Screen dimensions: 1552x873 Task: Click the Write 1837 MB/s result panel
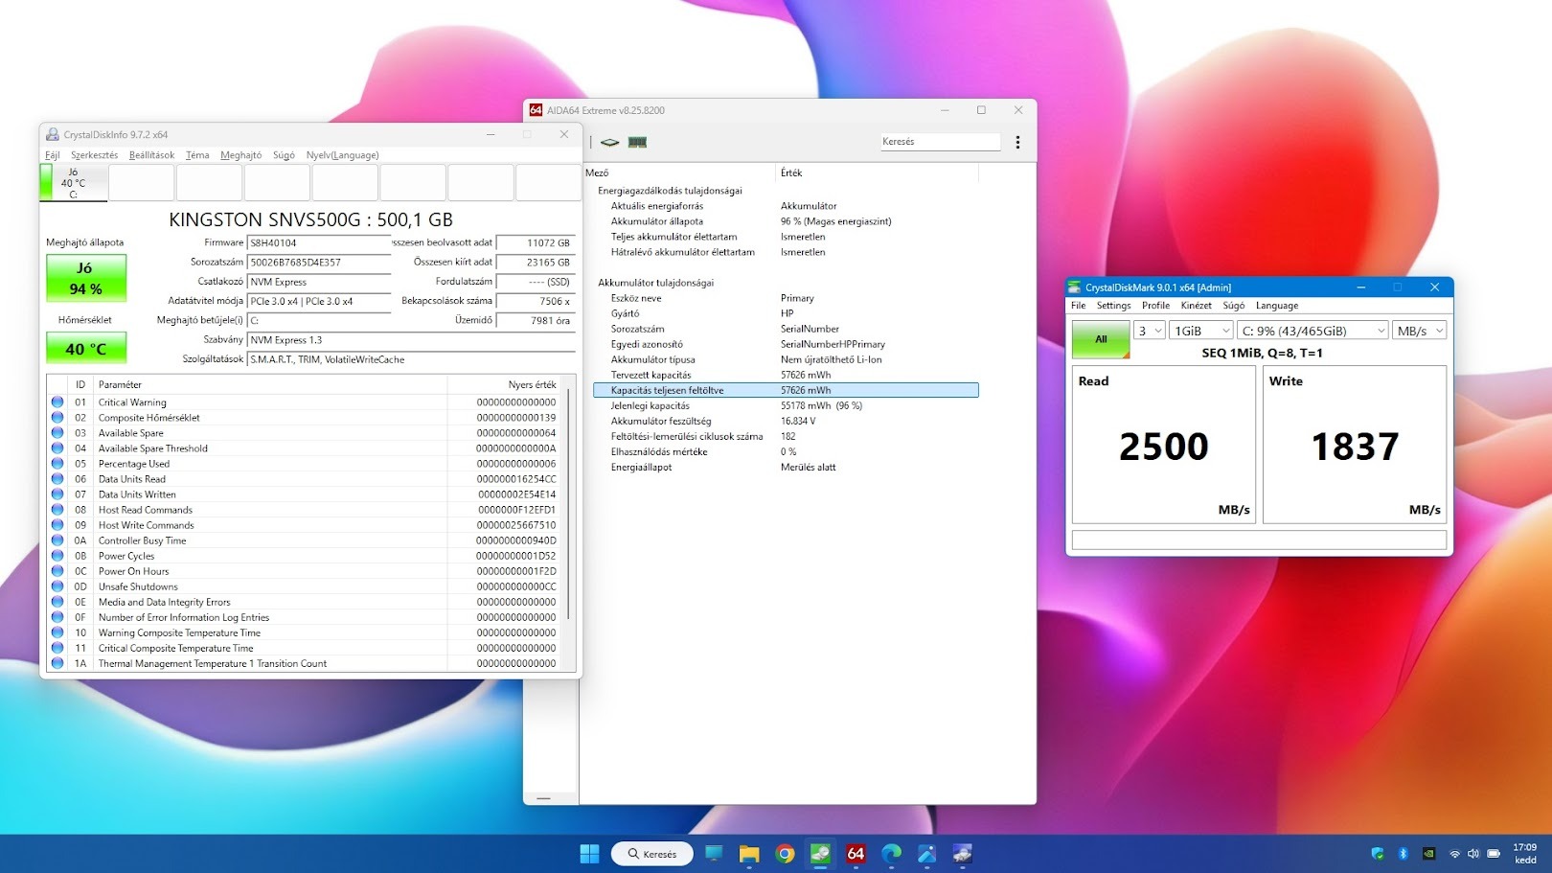pyautogui.click(x=1355, y=445)
